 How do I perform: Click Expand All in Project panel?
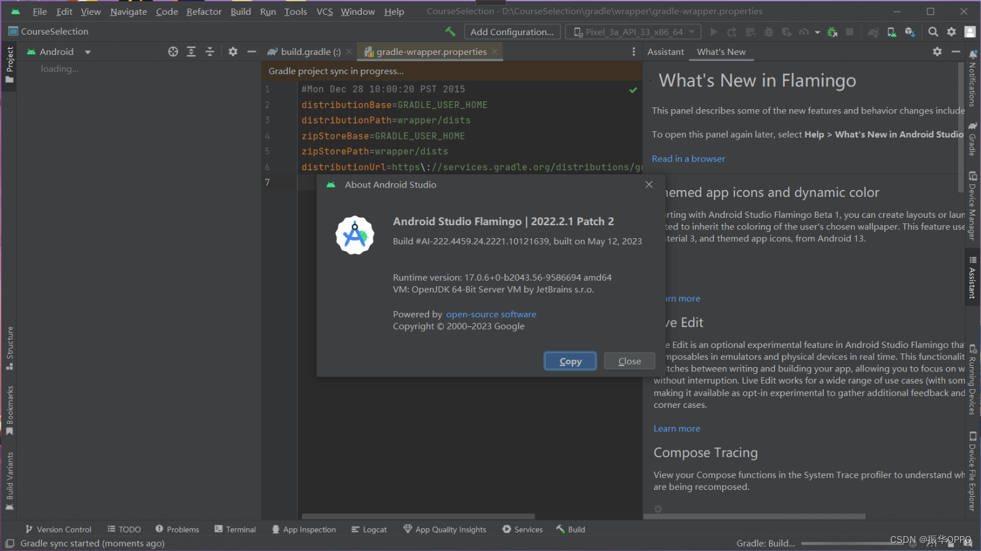(191, 52)
